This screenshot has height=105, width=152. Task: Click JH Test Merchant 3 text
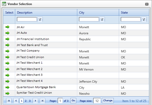pyautogui.click(x=29, y=75)
